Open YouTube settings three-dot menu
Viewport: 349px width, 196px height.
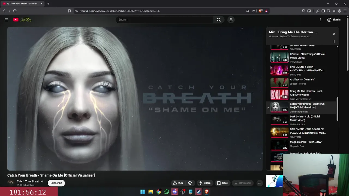[320, 20]
